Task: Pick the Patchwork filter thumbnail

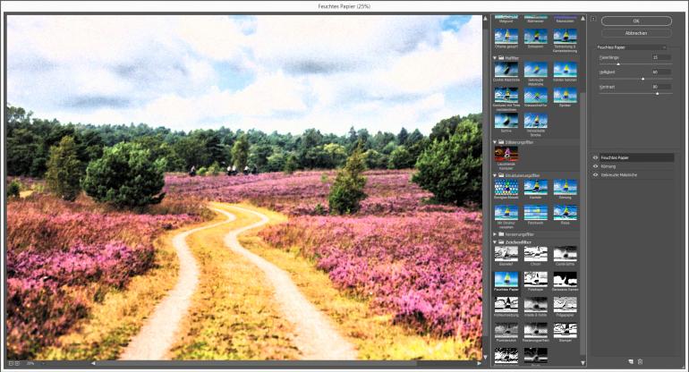Action: click(536, 213)
